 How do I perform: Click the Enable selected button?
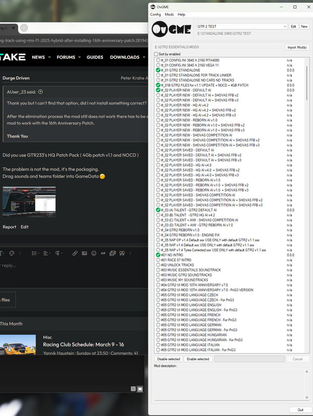198,359
